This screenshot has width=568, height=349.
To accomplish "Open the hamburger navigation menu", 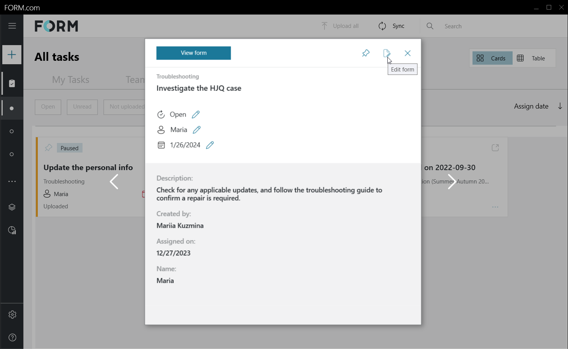I will (12, 26).
